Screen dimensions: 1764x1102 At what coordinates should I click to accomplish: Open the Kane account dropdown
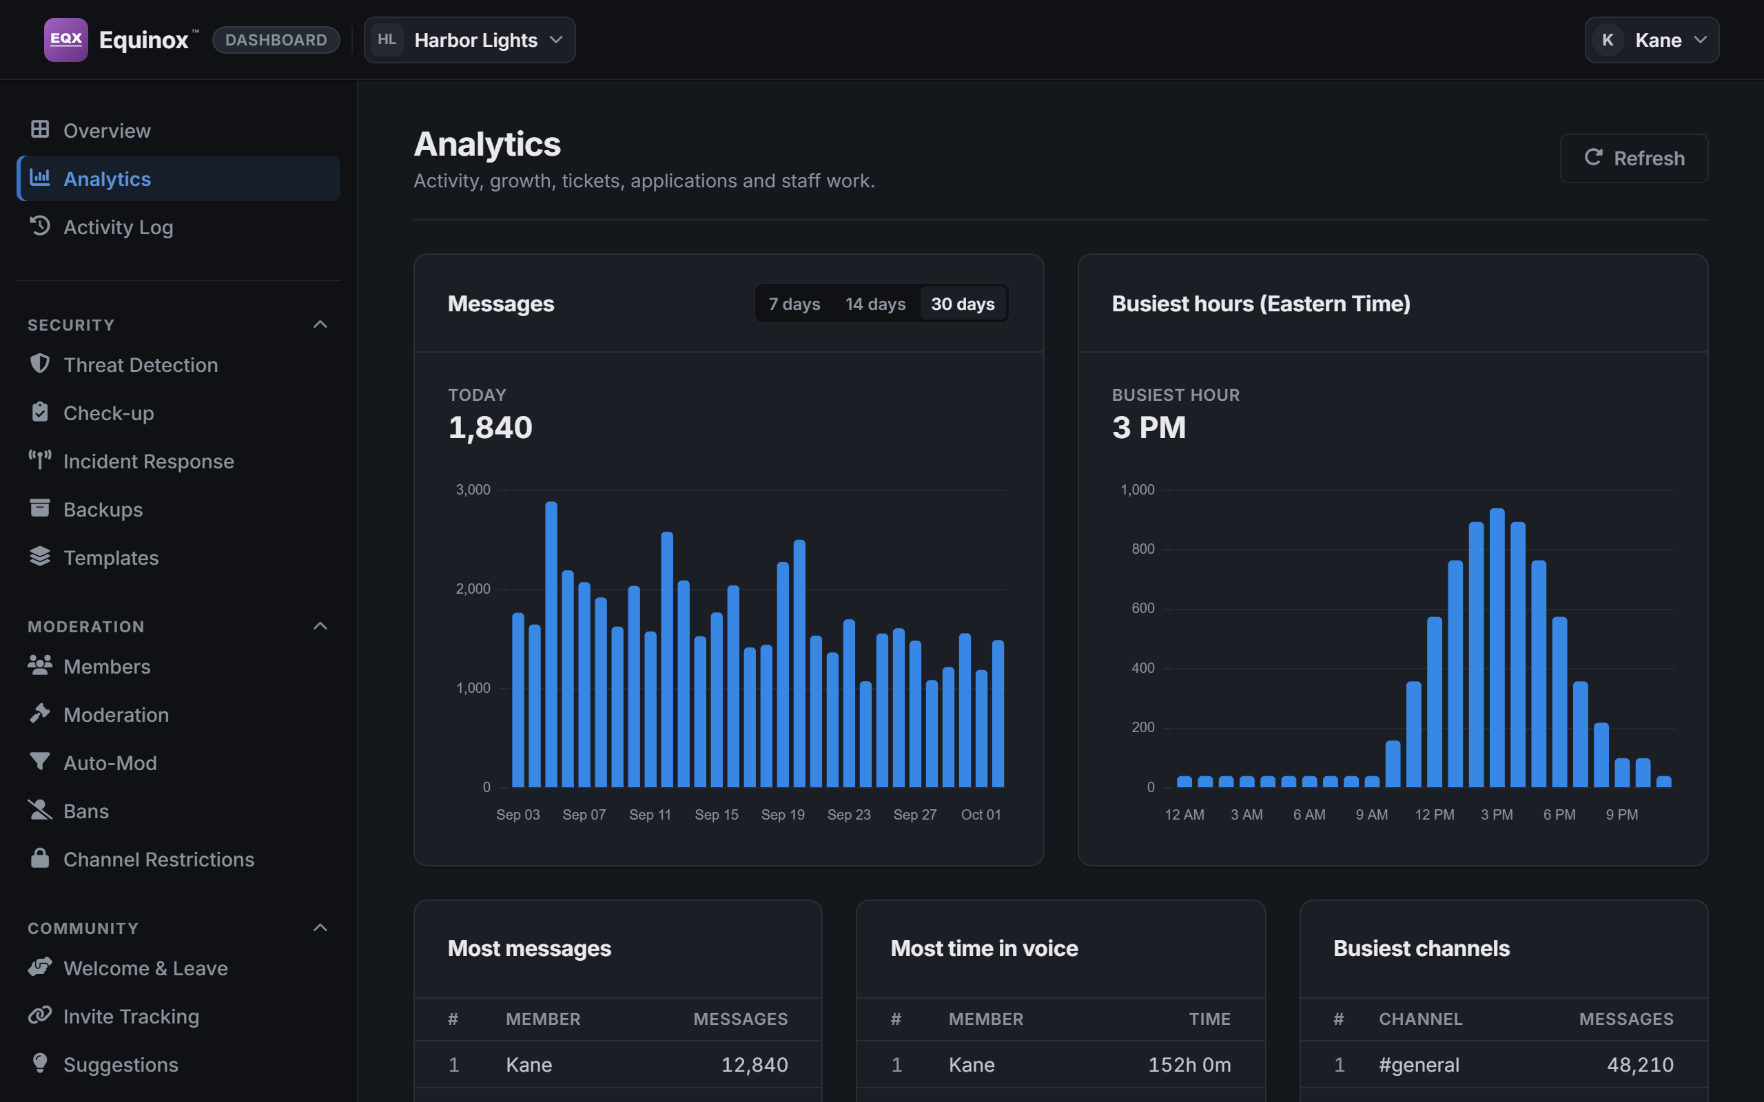coord(1652,39)
